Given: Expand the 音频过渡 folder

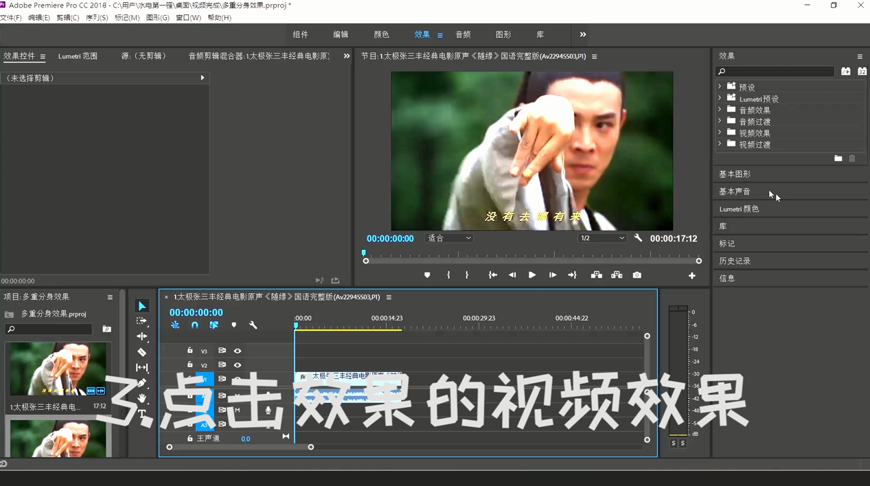Looking at the screenshot, I should [x=720, y=121].
